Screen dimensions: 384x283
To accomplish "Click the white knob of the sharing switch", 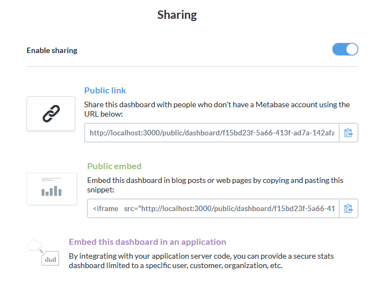I will [352, 49].
